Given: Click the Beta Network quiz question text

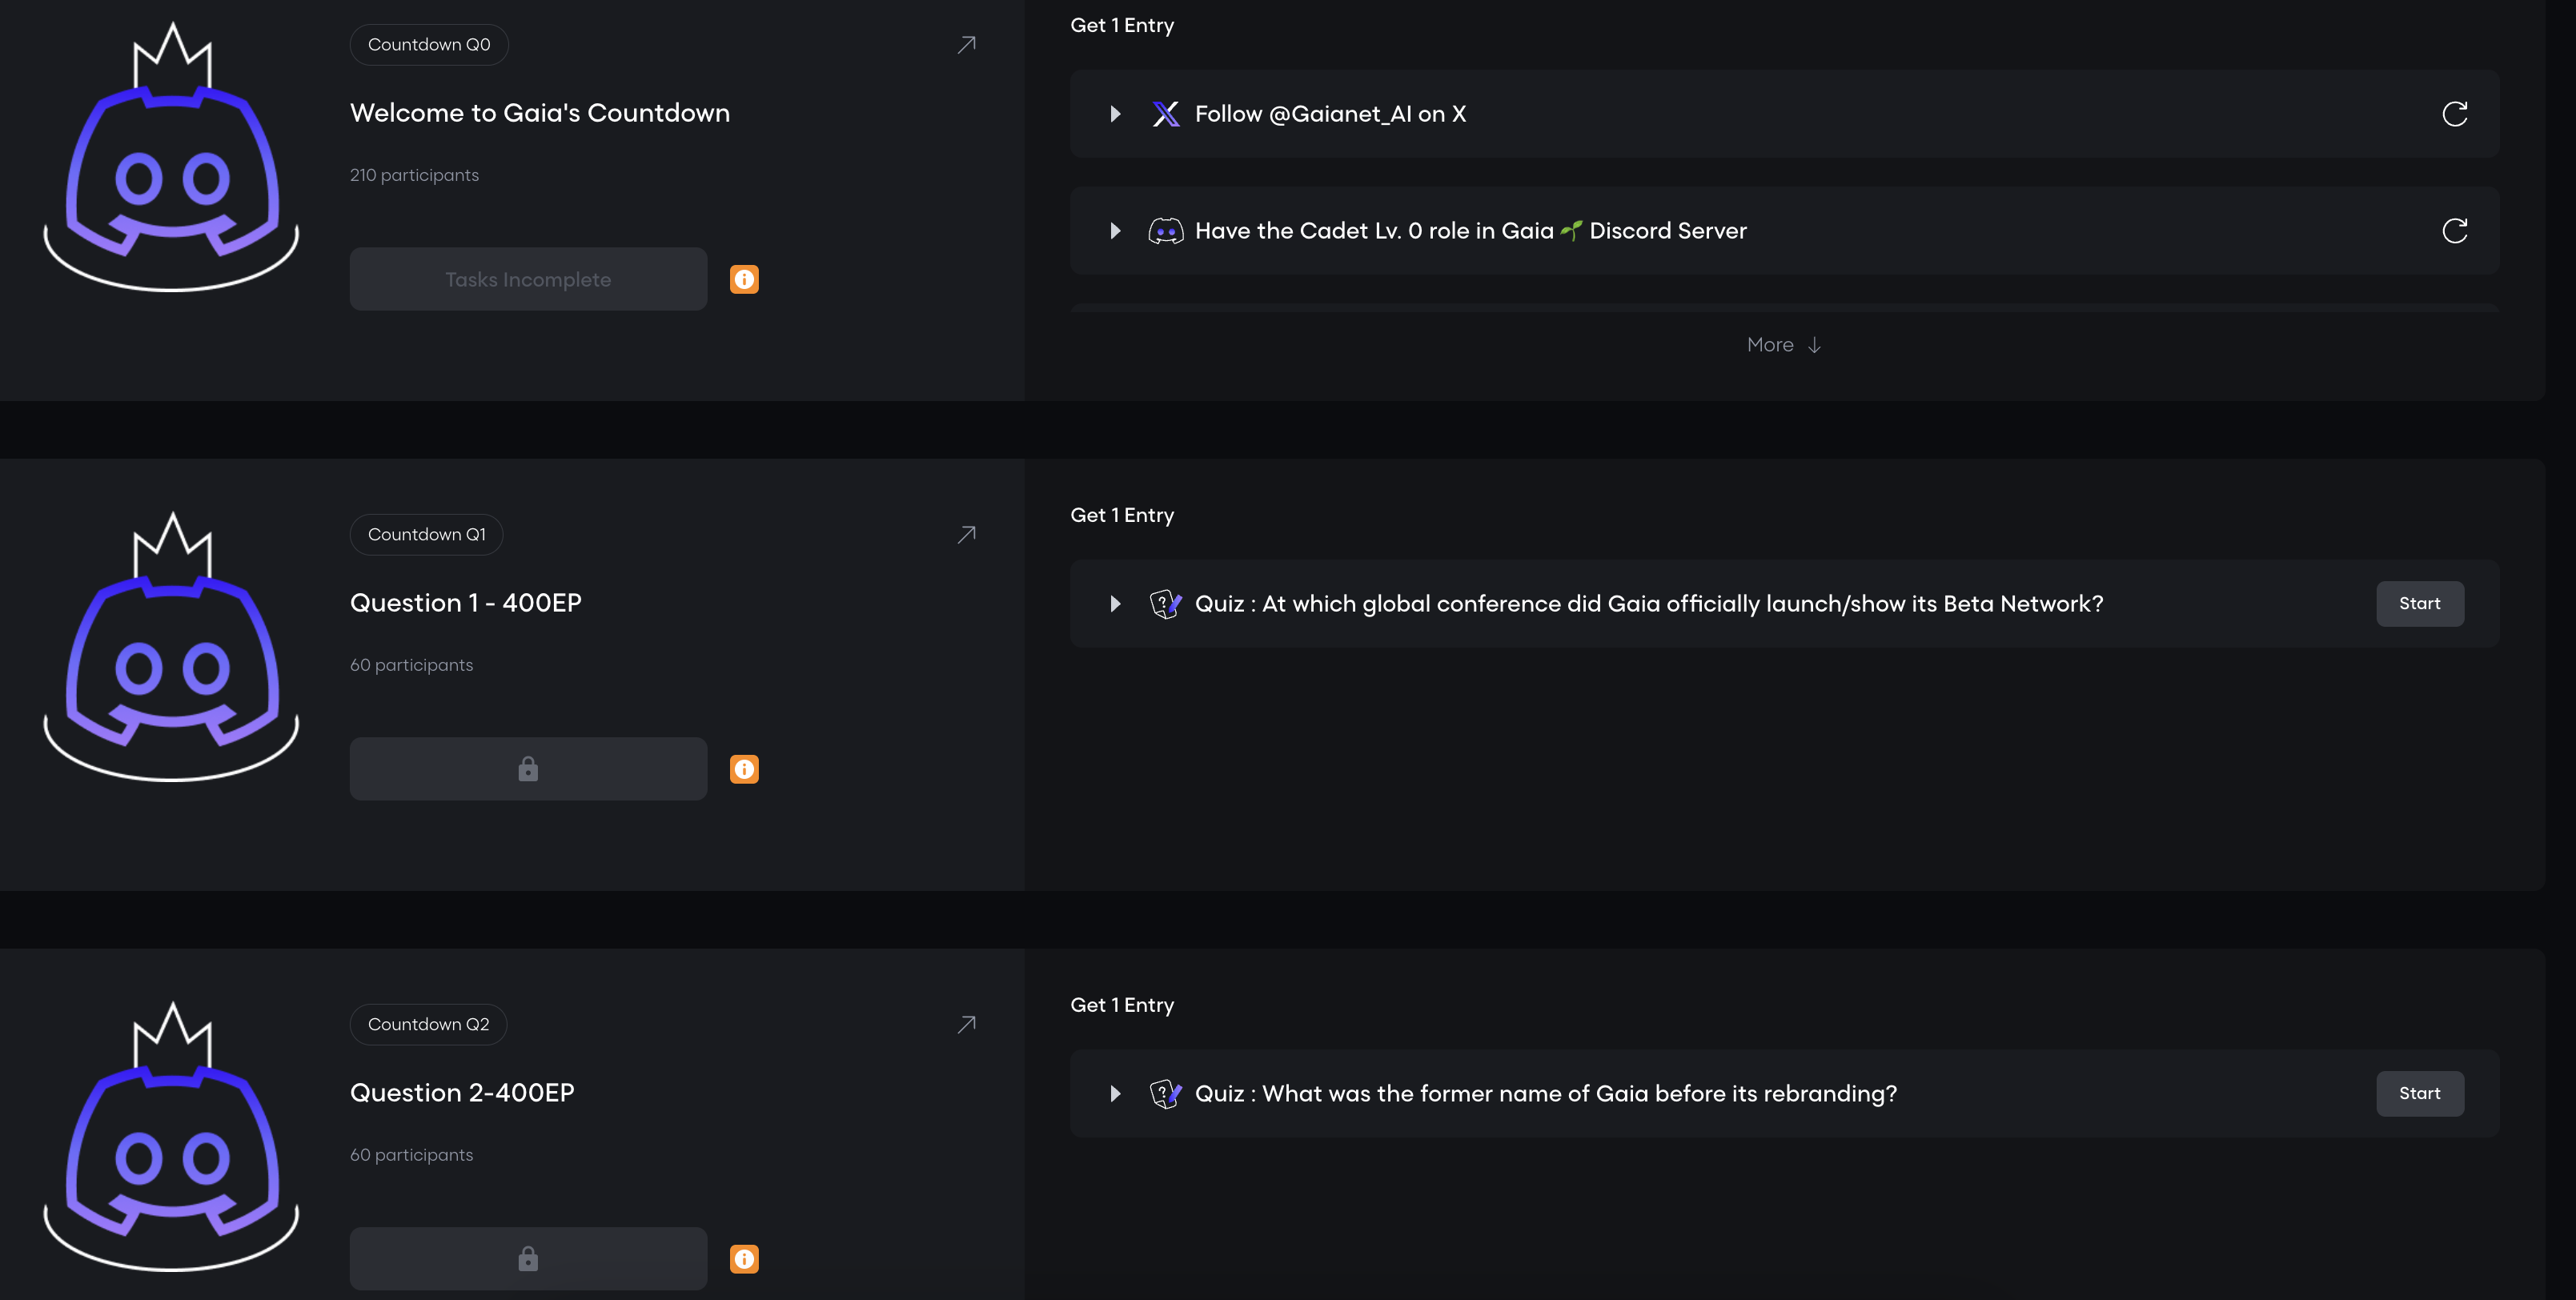Looking at the screenshot, I should [1649, 604].
